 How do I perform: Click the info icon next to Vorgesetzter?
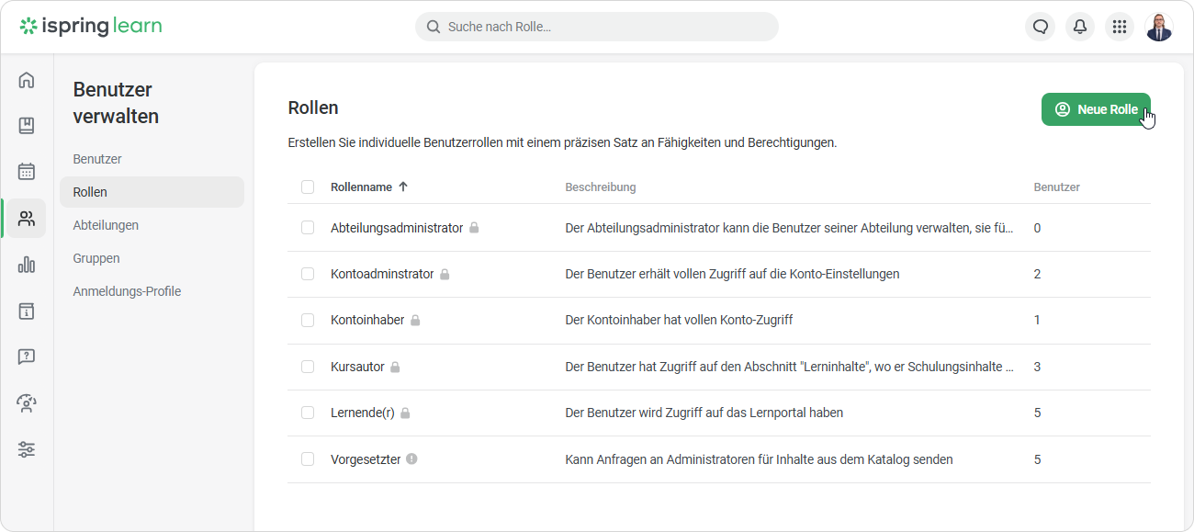point(411,458)
